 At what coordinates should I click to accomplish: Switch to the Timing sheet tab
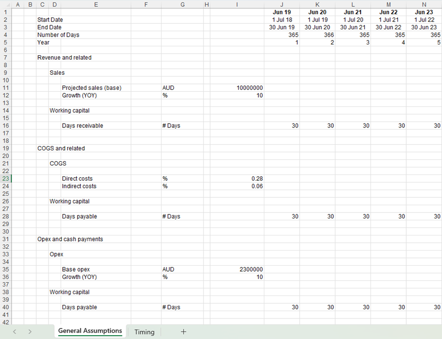pyautogui.click(x=144, y=332)
